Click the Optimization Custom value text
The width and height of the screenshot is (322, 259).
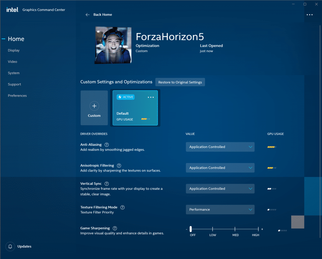pos(142,51)
